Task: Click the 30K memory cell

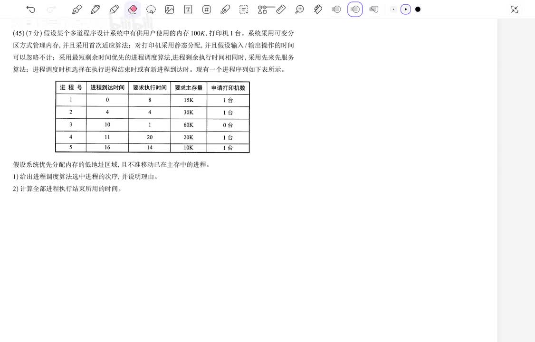Action: (x=188, y=113)
